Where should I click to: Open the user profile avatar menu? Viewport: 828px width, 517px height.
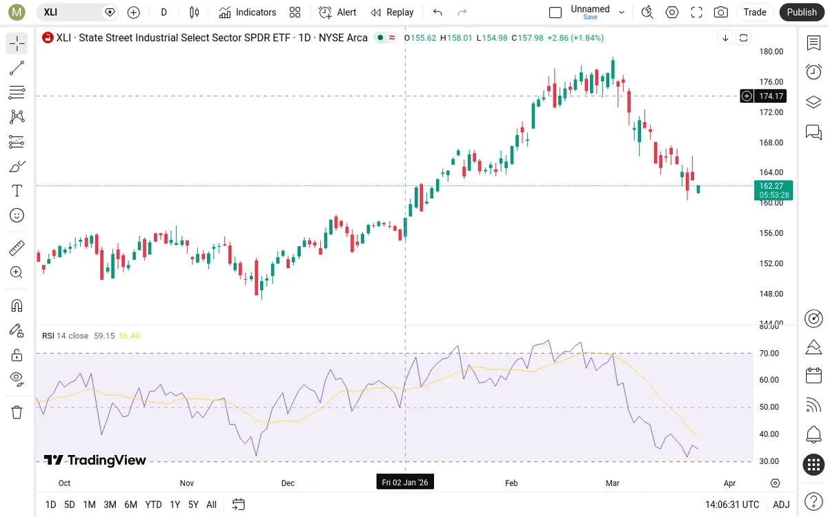[17, 12]
